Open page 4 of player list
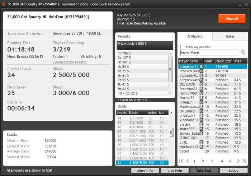The image size is (251, 176). coord(222,161)
